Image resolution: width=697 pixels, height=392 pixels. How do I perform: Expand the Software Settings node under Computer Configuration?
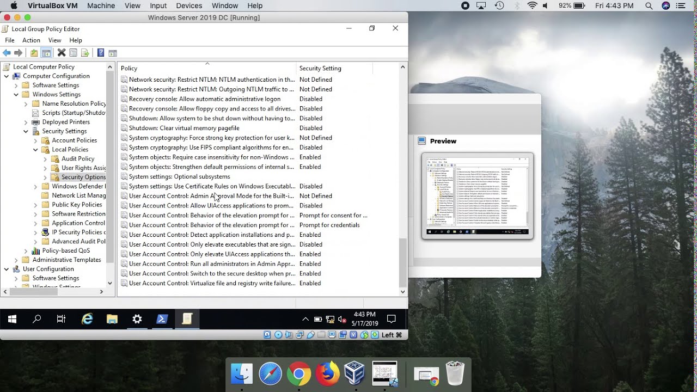16,85
